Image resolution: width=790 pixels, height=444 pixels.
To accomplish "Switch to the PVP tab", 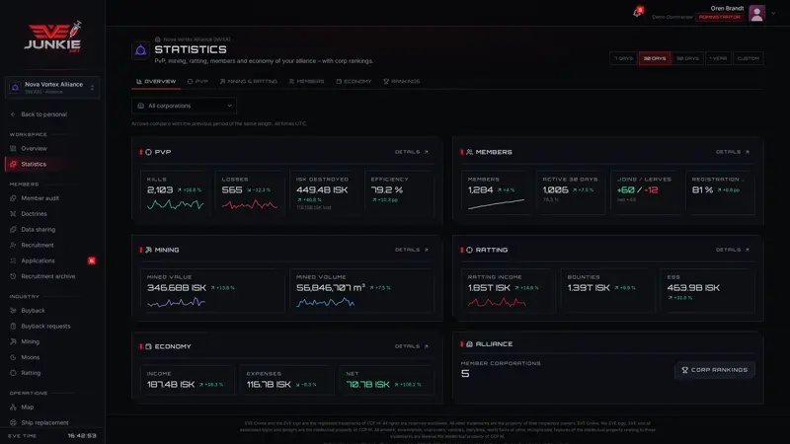I will pos(197,82).
